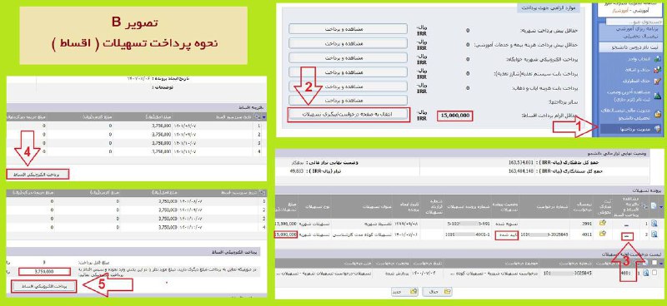Click document registration icon in row 3991
This screenshot has height=306, width=667.
pyautogui.click(x=602, y=223)
